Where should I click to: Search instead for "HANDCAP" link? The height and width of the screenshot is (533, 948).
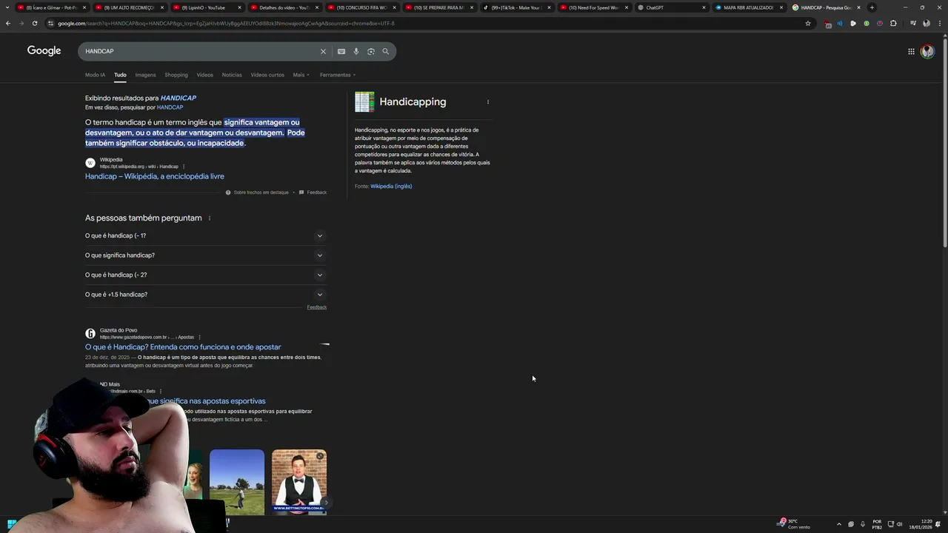170,107
